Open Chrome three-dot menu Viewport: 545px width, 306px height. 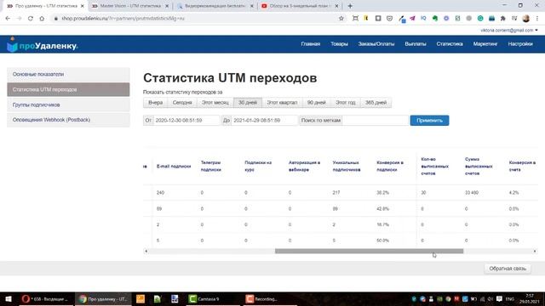tap(537, 19)
